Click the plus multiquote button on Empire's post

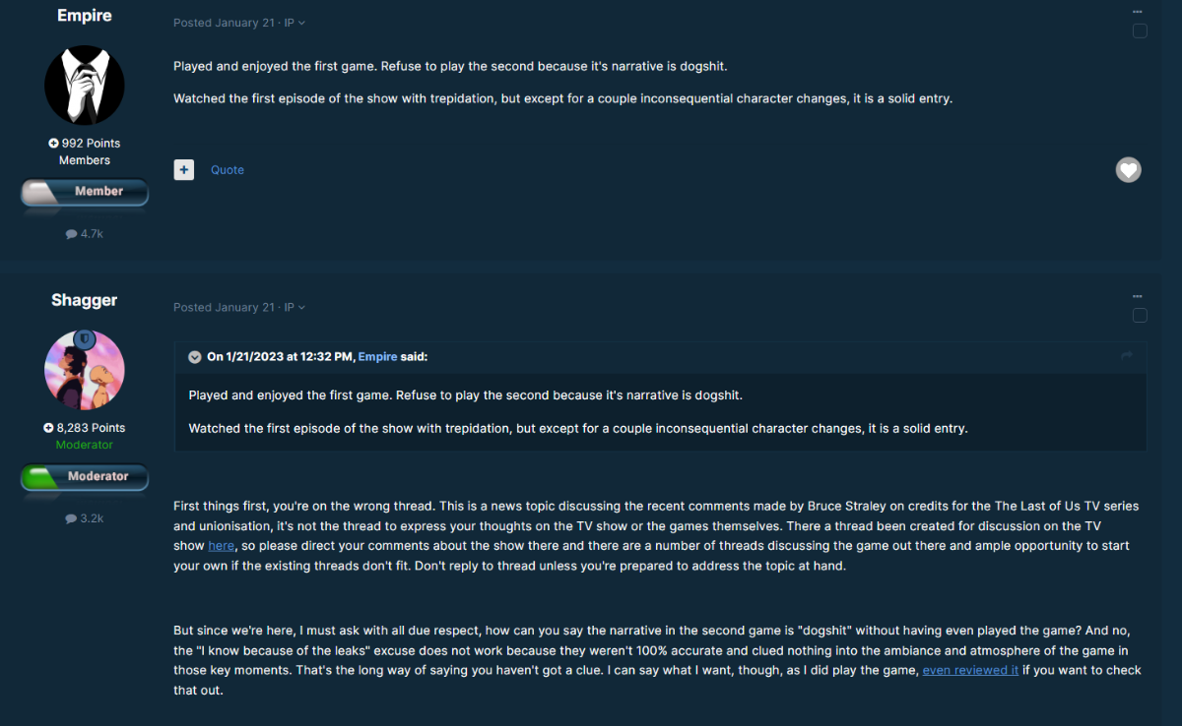click(184, 169)
